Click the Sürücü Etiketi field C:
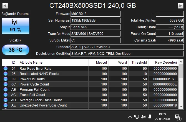This screenshot has width=186, height=122. pyautogui.click(x=95, y=40)
